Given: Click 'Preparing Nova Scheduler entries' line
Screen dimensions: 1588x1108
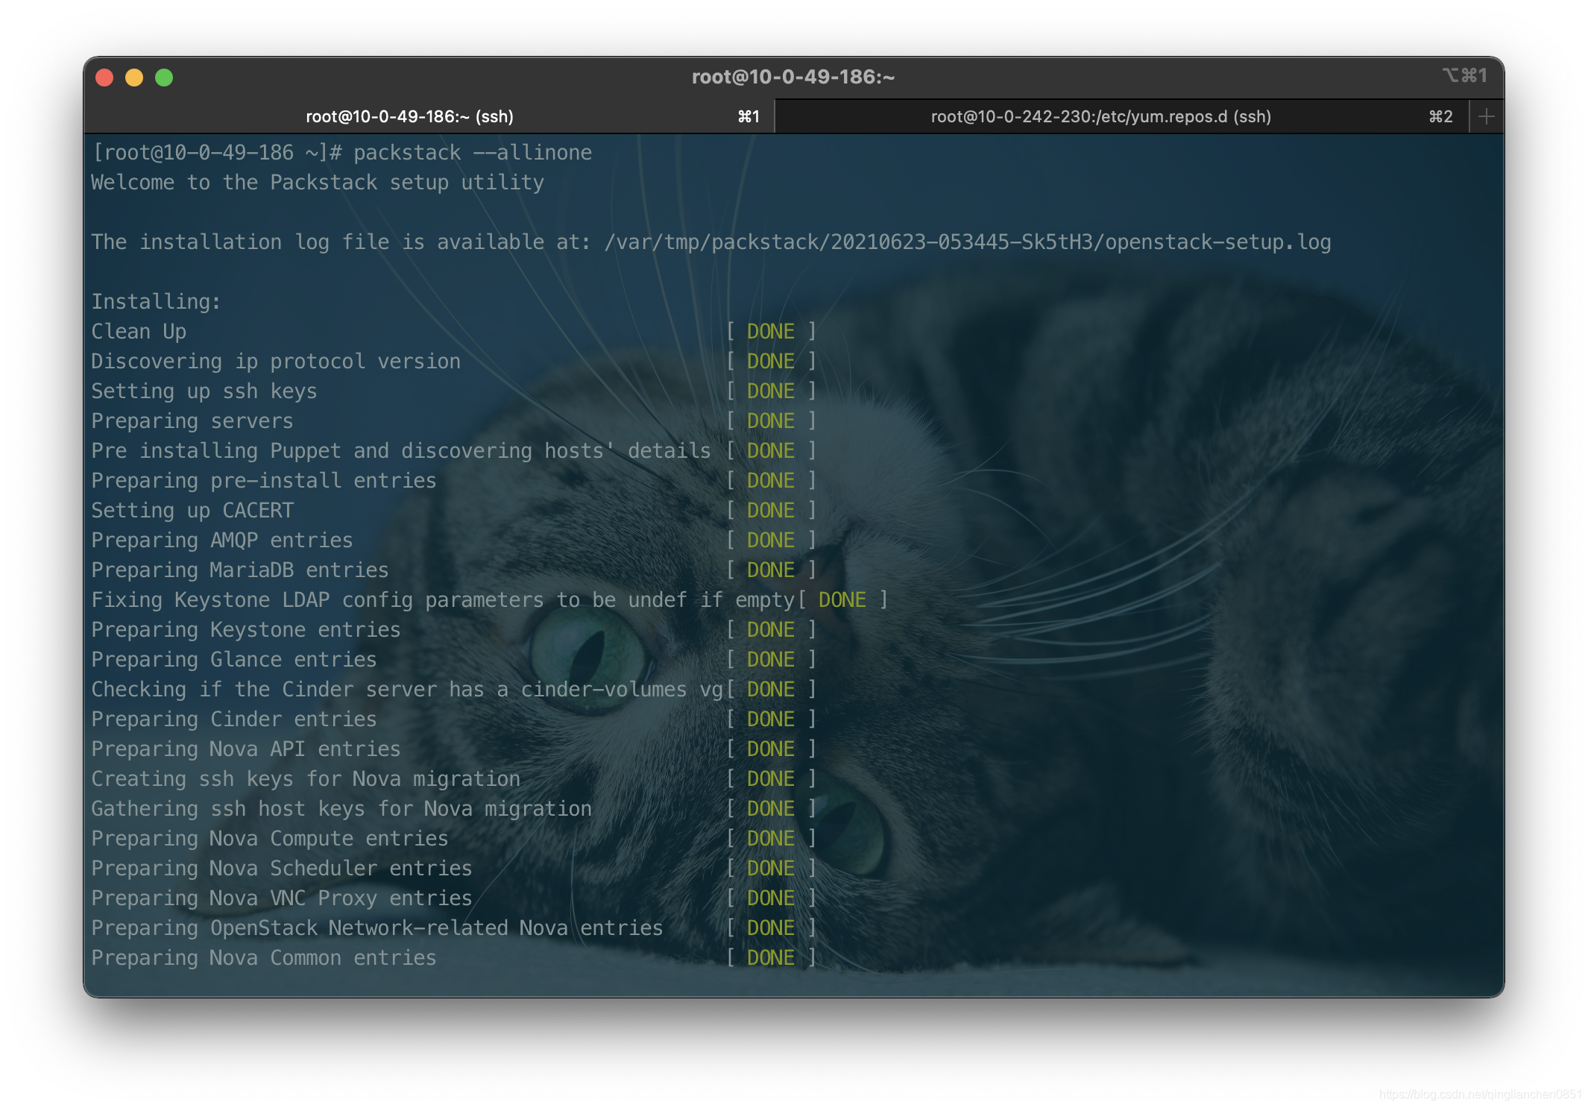Looking at the screenshot, I should [x=282, y=869].
